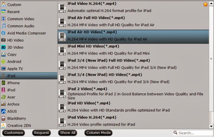Click the Show All button

[x=67, y=133]
